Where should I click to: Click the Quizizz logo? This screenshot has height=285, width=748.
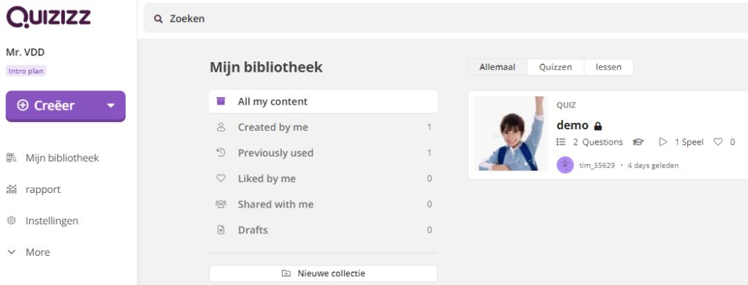click(48, 18)
